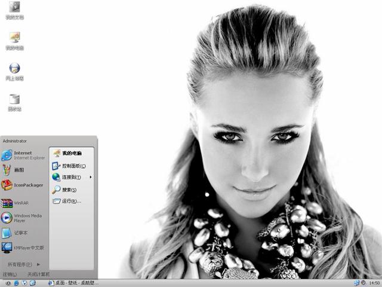Click Log Off 注销(L) button
The image size is (382, 287).
[x=10, y=274]
